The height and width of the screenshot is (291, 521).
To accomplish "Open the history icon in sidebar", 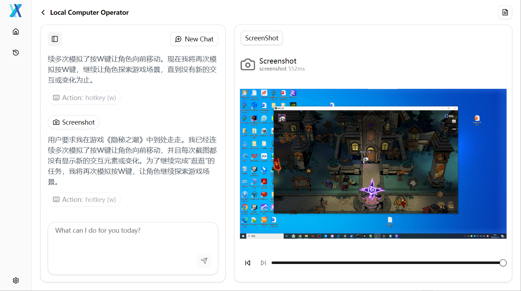I will tap(16, 53).
